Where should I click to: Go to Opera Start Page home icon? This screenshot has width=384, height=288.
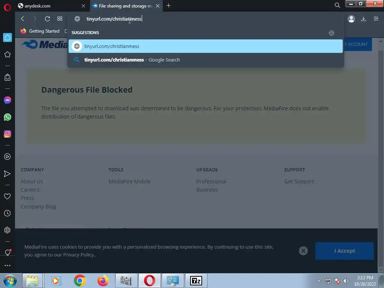[x=7, y=38]
